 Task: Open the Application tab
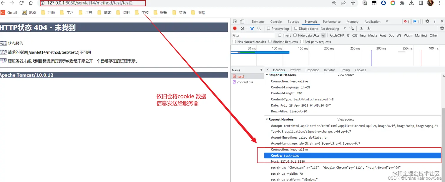(x=372, y=21)
